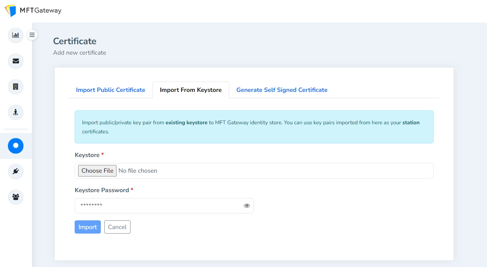Open the Generate Self Signed Certificate tab
Image resolution: width=487 pixels, height=267 pixels.
click(282, 90)
